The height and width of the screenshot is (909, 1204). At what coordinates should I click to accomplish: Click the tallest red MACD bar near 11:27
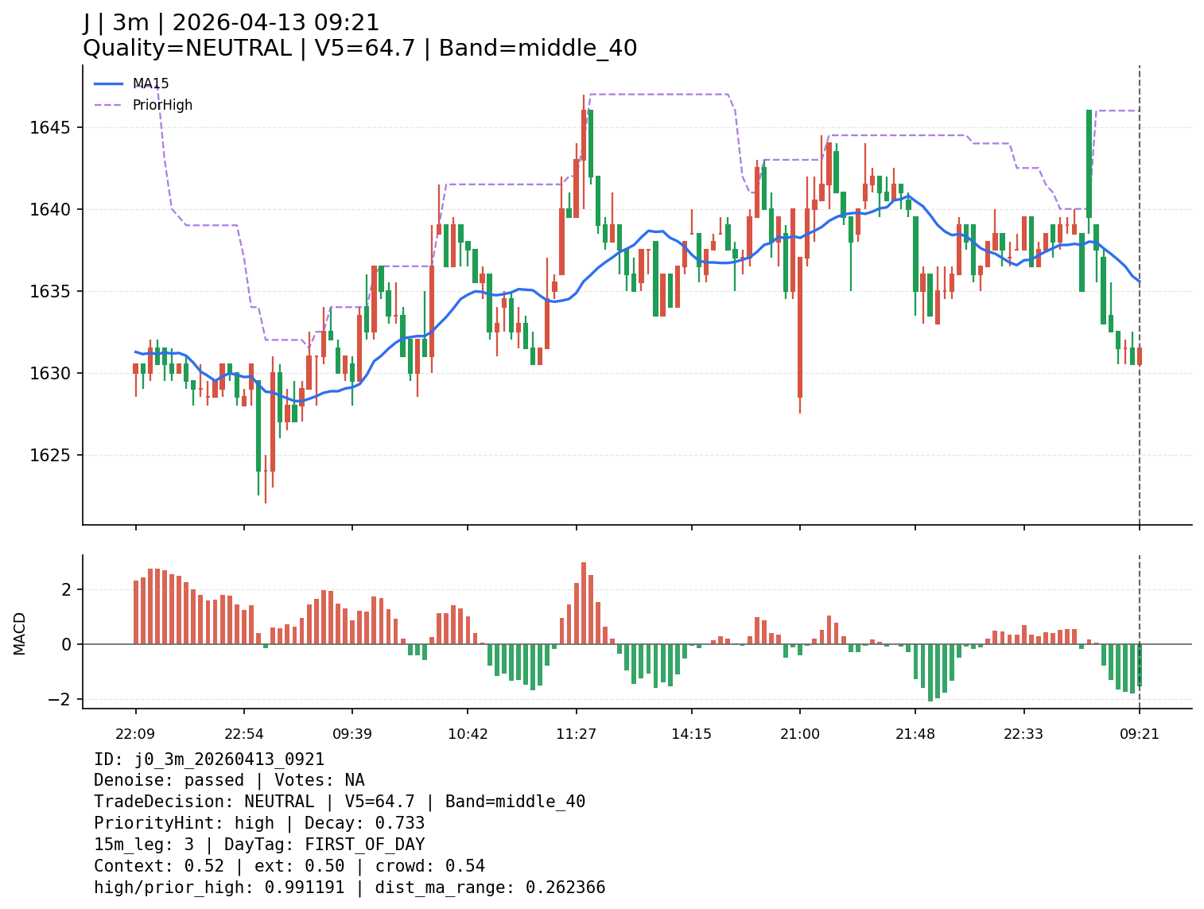[584, 603]
